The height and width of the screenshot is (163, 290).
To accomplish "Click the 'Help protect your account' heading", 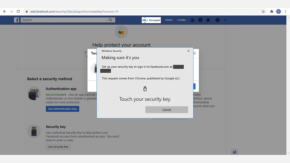I will click(121, 45).
